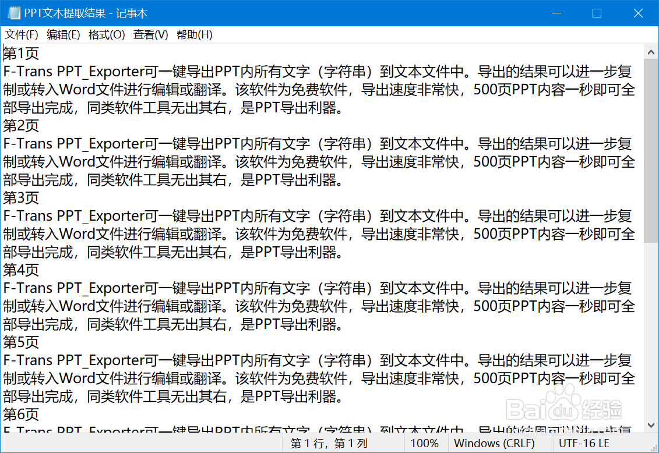Open the 帮助(H) menu
This screenshot has width=659, height=453.
pyautogui.click(x=194, y=35)
